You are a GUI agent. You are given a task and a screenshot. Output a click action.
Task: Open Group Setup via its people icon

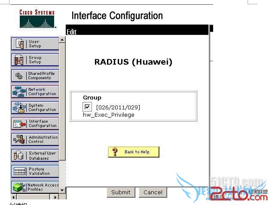coord(19,60)
